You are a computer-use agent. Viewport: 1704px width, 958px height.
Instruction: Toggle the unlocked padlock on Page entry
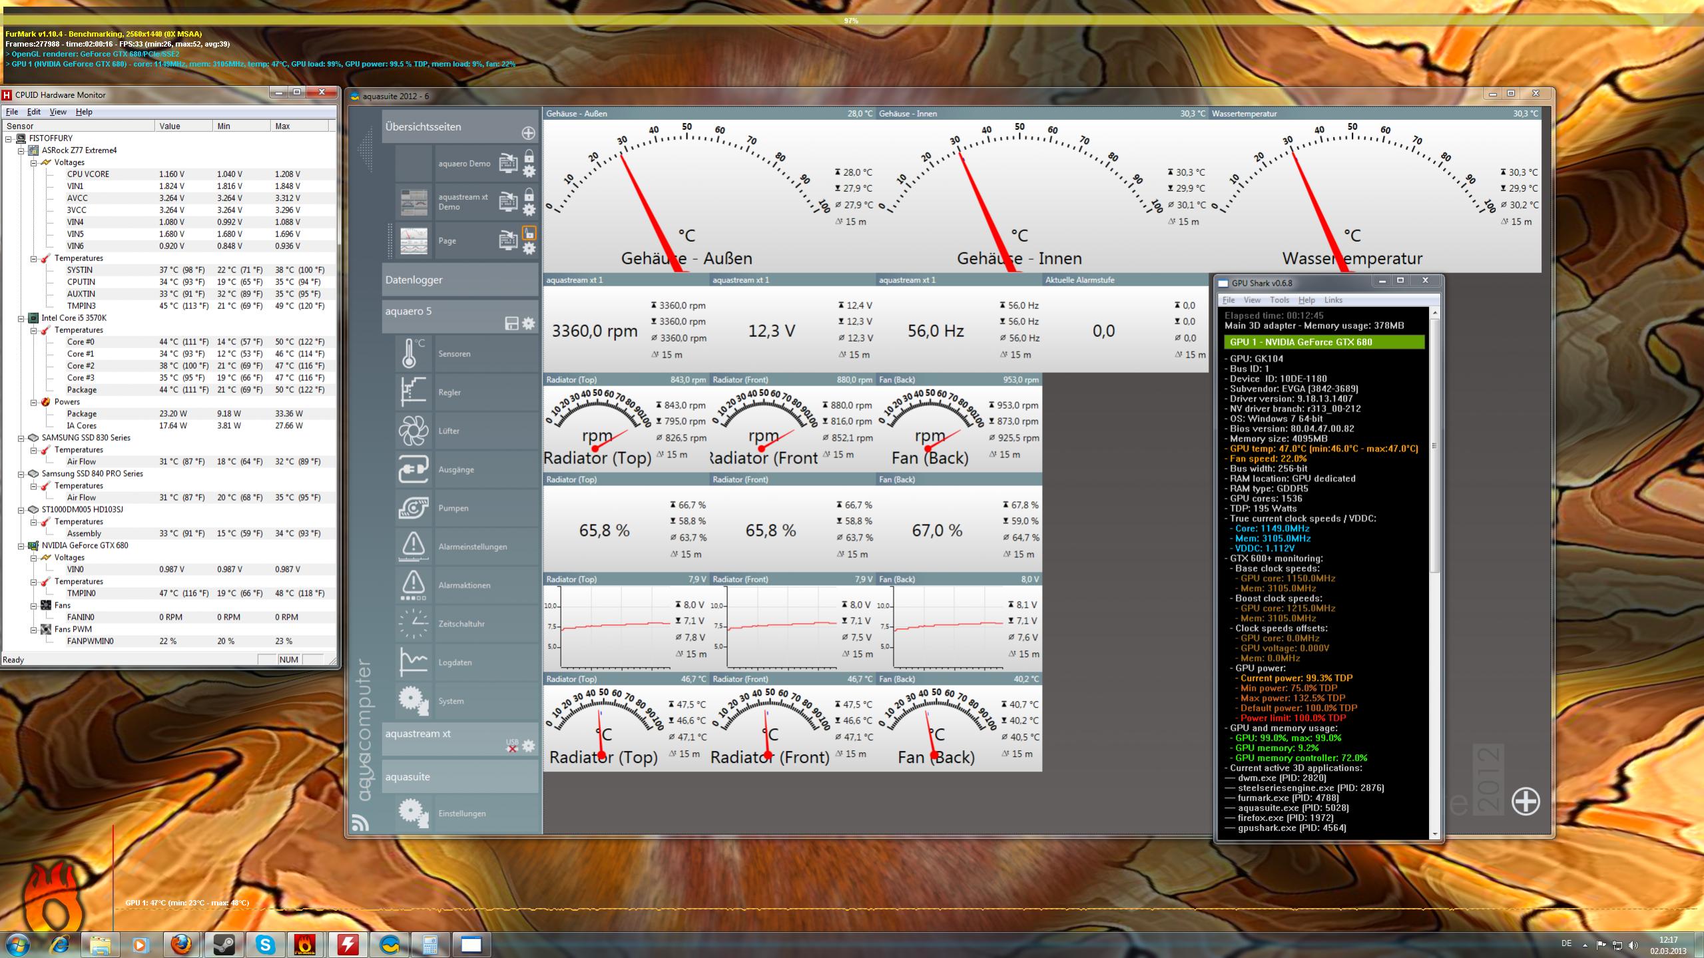[529, 234]
